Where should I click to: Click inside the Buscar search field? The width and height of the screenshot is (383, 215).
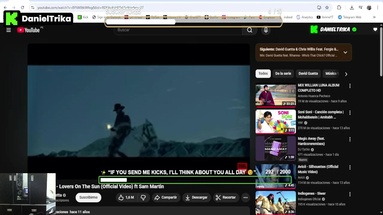178,30
